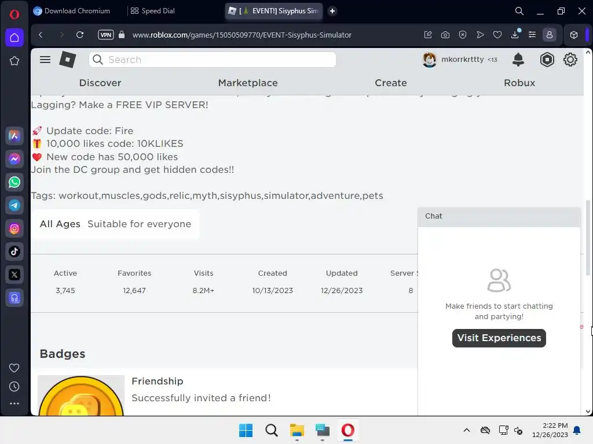Open Instagram in the Opera sidebar
Screen dimensions: 593x444
click(14, 228)
